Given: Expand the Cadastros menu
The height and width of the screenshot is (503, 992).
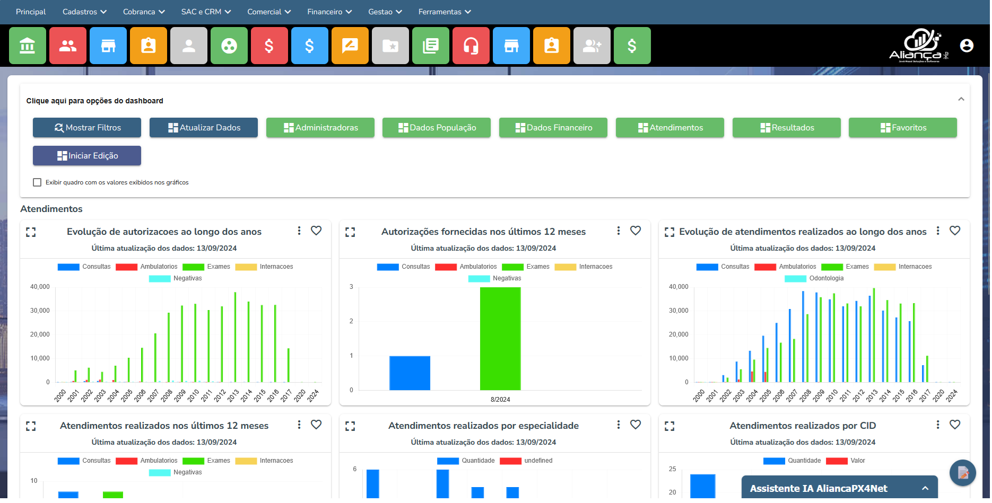Looking at the screenshot, I should pyautogui.click(x=84, y=12).
